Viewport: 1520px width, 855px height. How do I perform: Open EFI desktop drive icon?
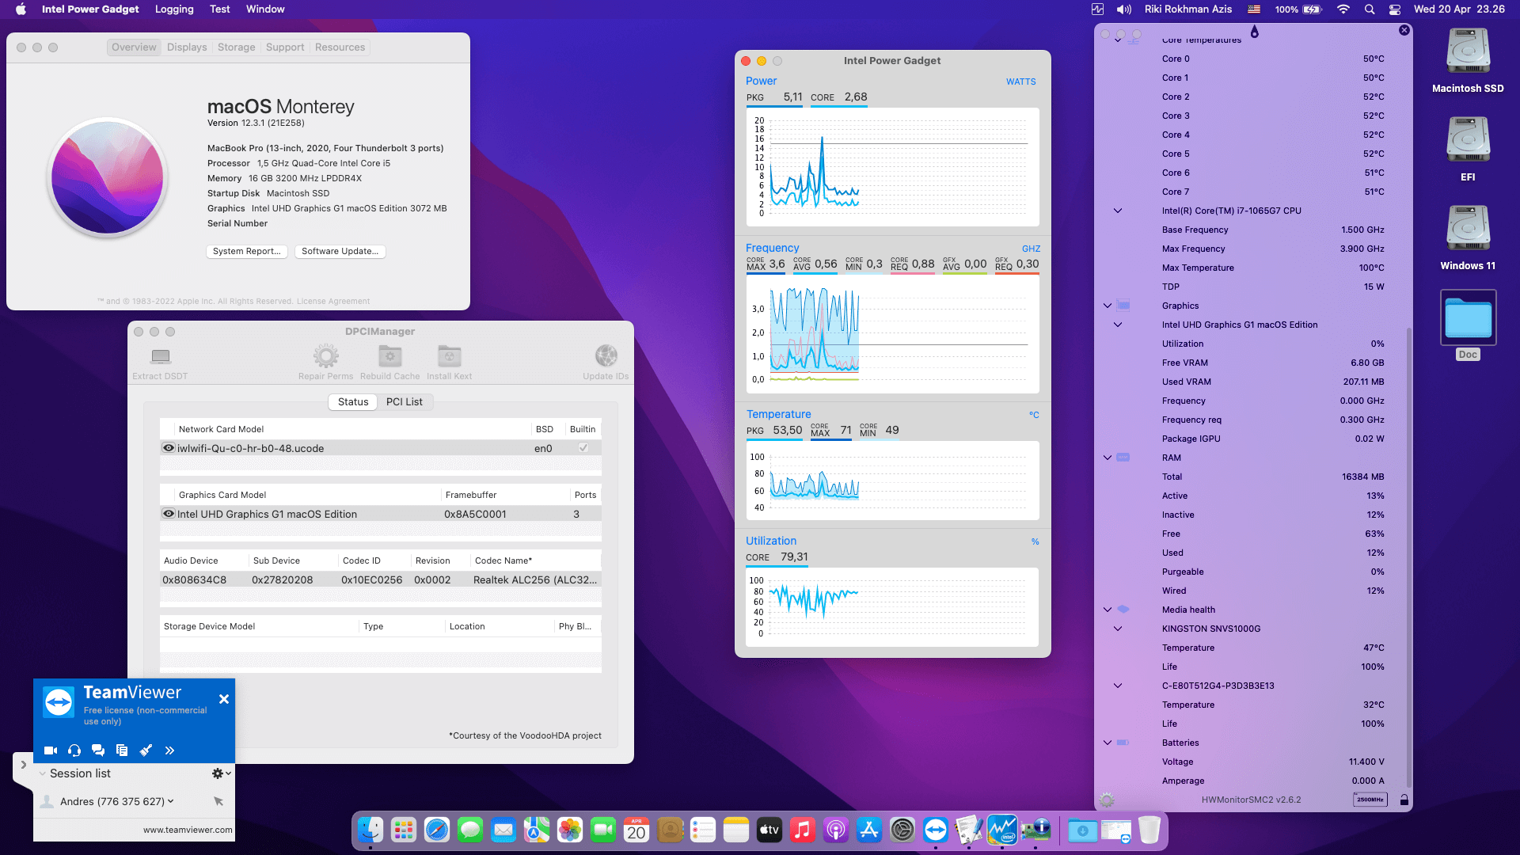(1468, 150)
